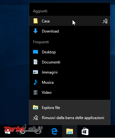The width and height of the screenshot is (115, 138).
Task: Select the Immagini folder entry
Action: click(x=70, y=72)
